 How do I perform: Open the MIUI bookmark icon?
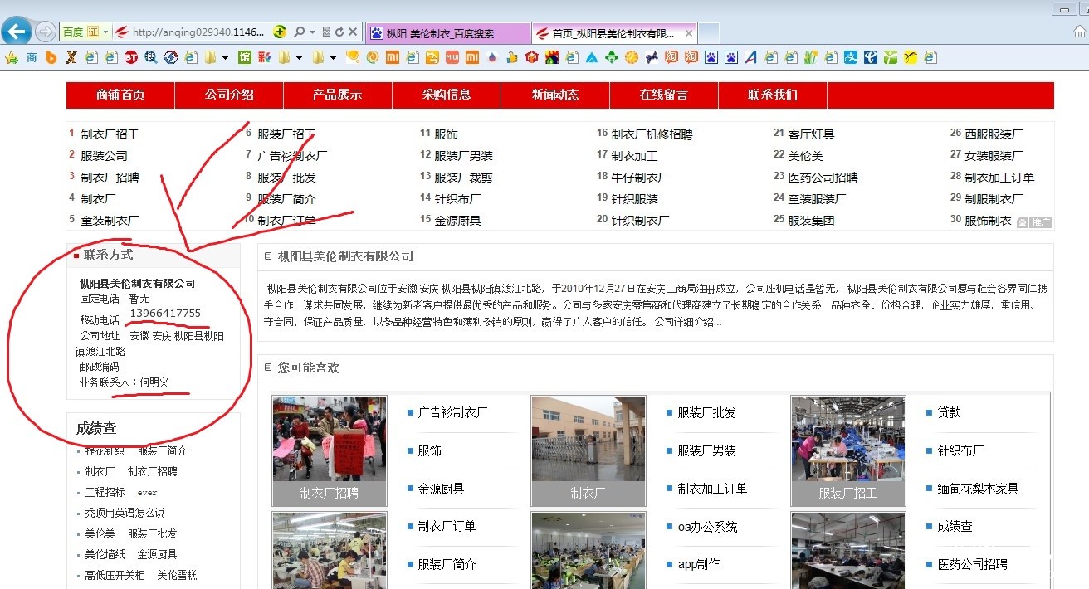[x=452, y=57]
